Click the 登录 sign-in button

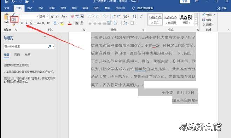[185, 1]
